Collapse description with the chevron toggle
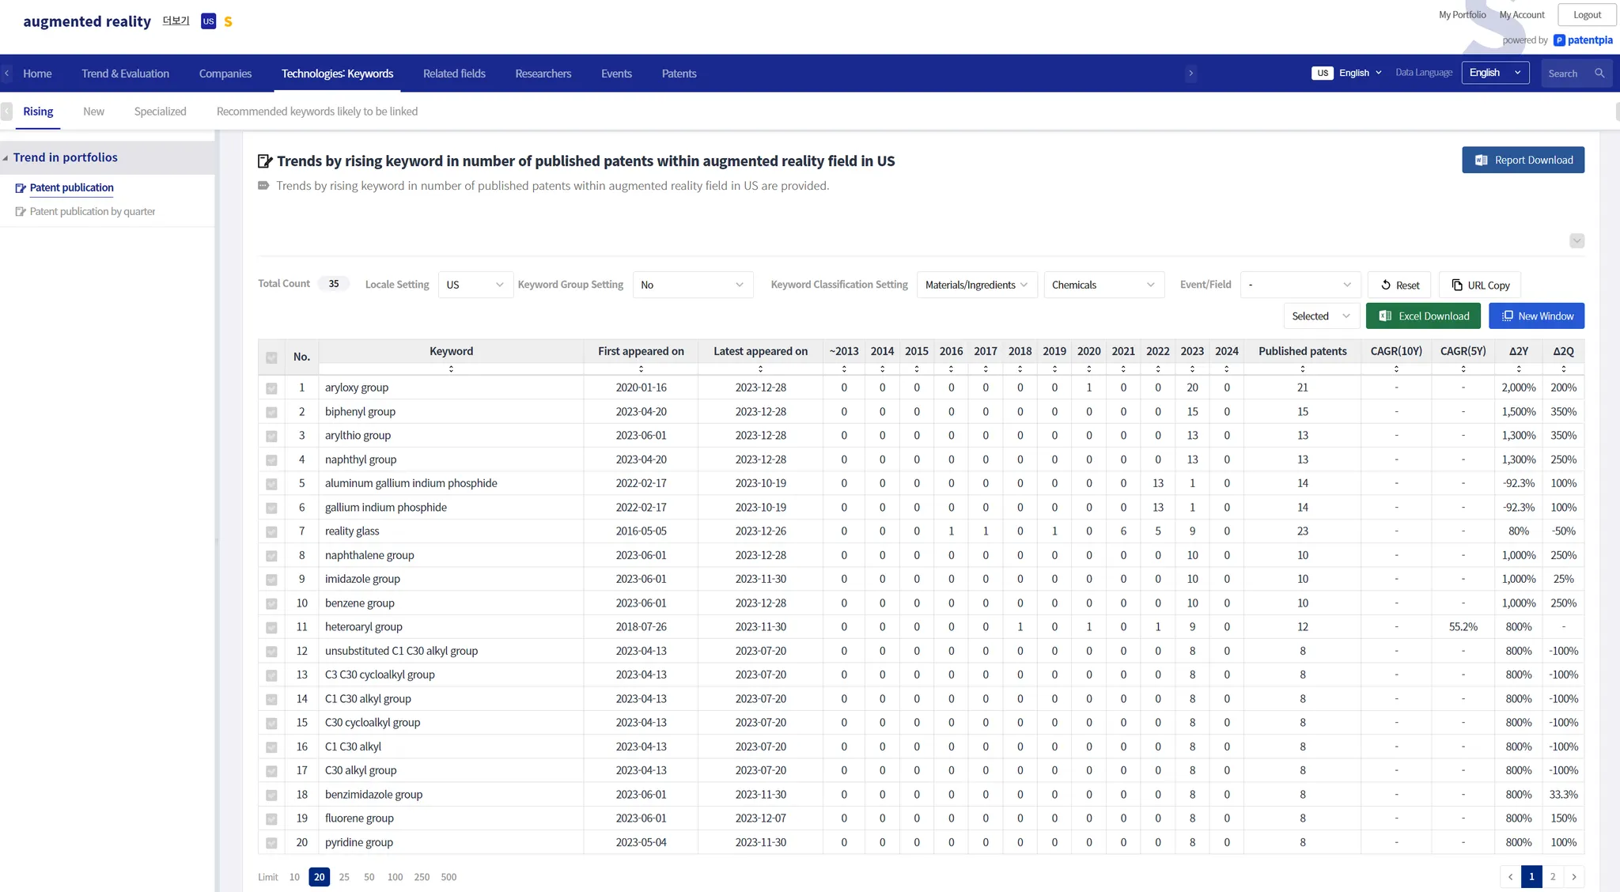The image size is (1620, 892). point(1576,241)
